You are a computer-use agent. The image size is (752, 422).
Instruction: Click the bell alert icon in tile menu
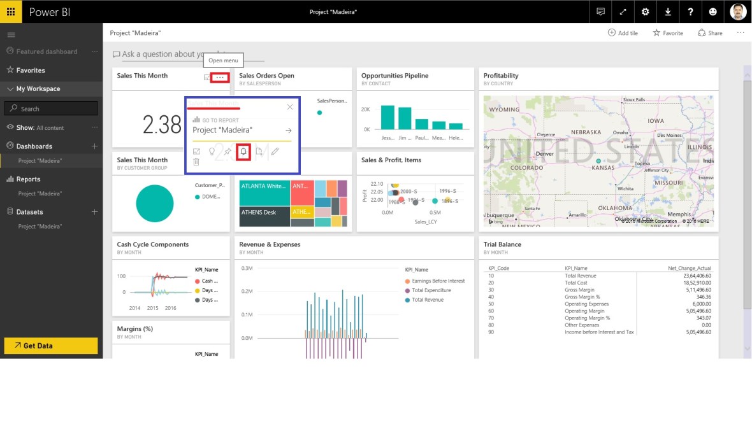243,151
